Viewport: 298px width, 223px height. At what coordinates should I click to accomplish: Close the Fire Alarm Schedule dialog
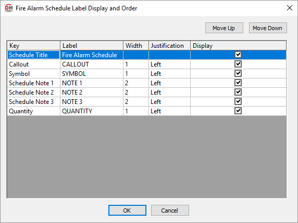tap(290, 8)
